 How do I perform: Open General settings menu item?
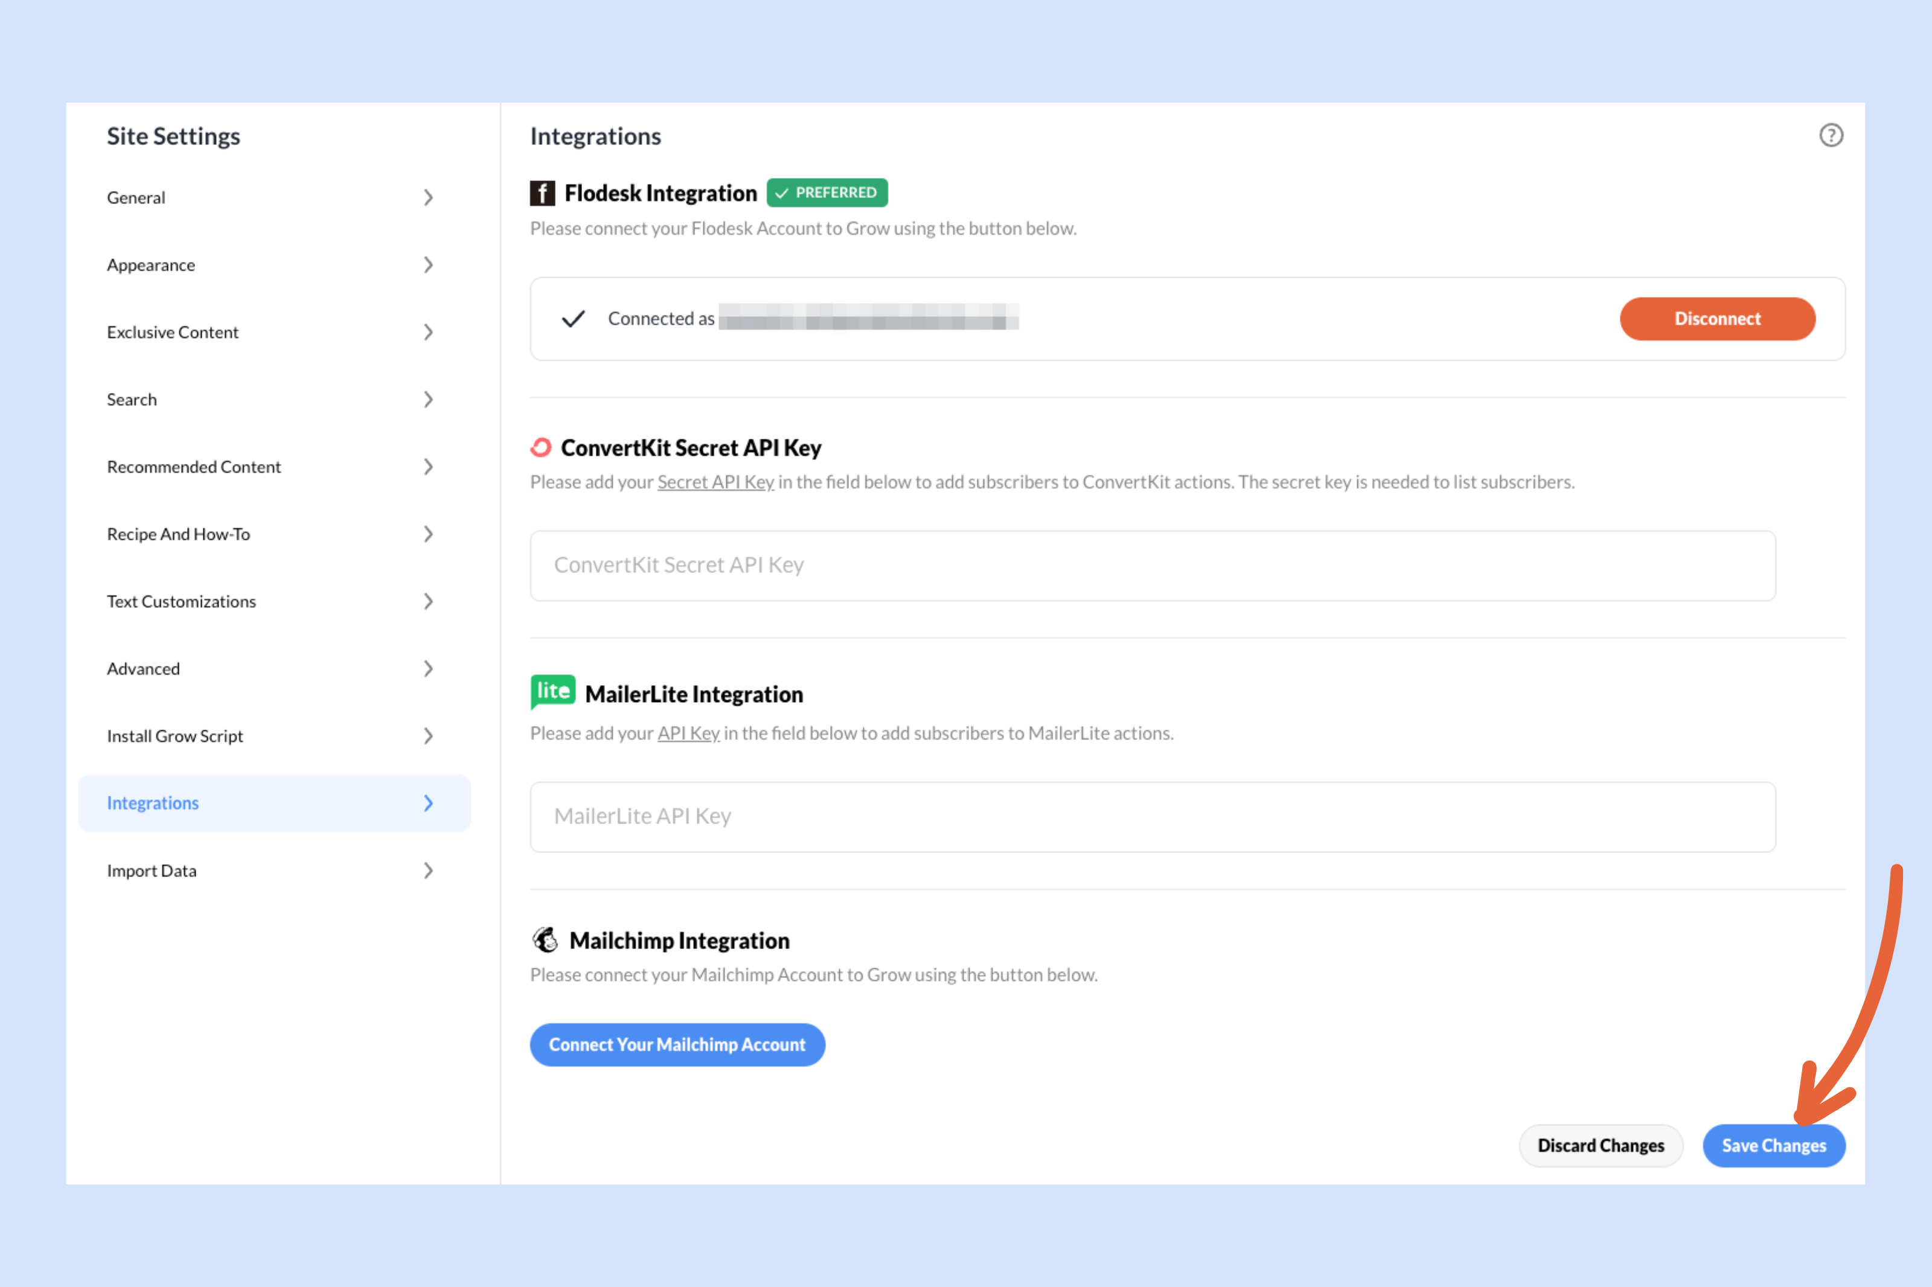[274, 198]
